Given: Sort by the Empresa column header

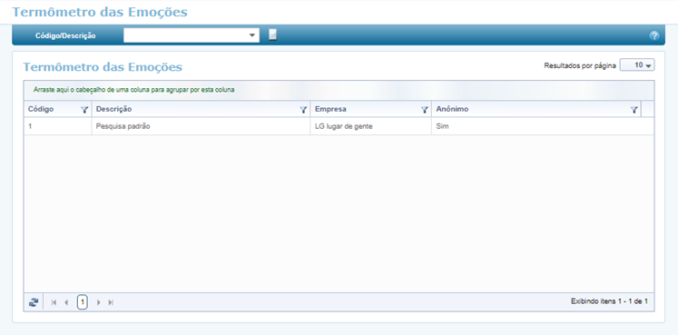Looking at the screenshot, I should 330,109.
